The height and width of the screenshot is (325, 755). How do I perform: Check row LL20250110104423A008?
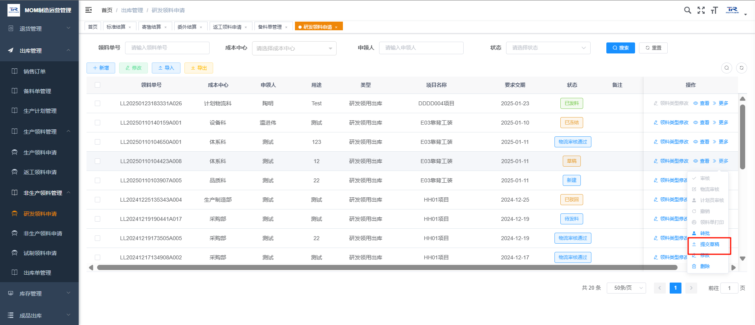coord(98,161)
